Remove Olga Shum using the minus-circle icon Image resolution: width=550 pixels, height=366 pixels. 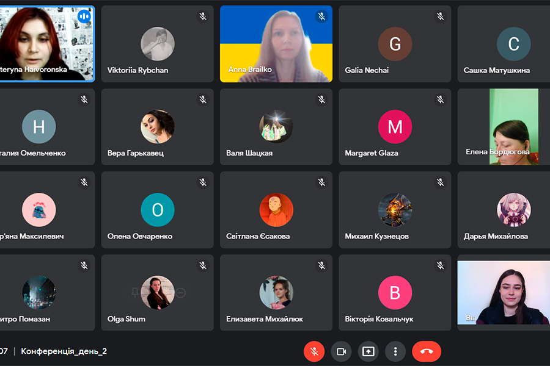pos(181,292)
